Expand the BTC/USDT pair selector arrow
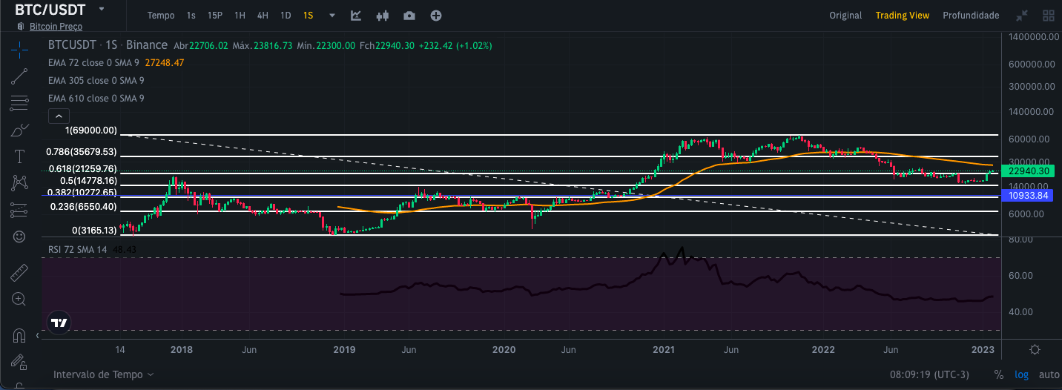This screenshot has width=1062, height=390. click(101, 10)
